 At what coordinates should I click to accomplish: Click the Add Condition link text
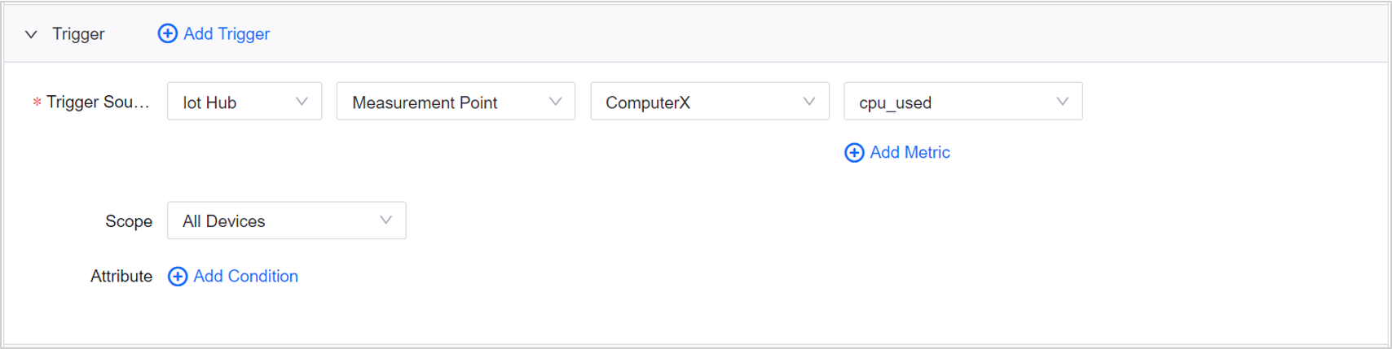(x=245, y=276)
